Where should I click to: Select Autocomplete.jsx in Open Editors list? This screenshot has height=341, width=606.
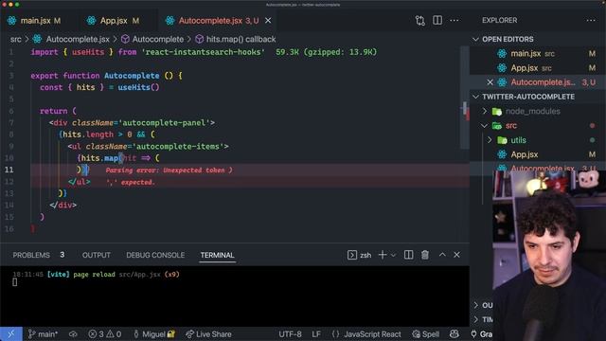point(543,82)
